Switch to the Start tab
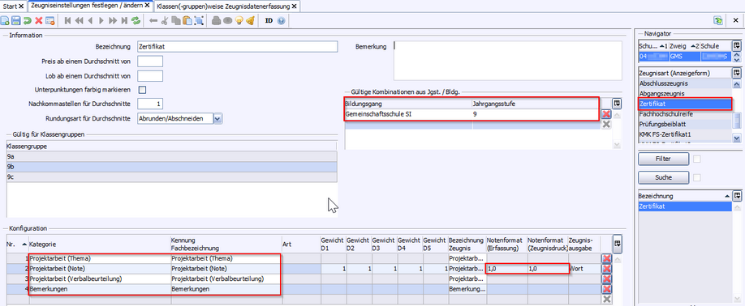This screenshot has height=306, width=745. coord(13,6)
